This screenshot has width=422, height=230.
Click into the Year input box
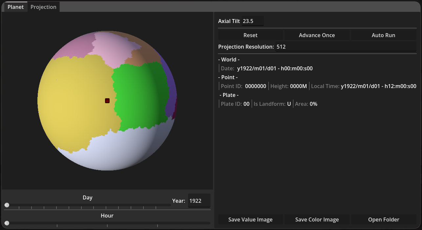[199, 201]
